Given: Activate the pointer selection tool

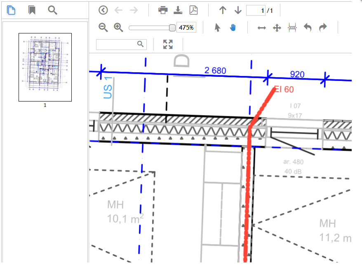Looking at the screenshot, I should click(218, 28).
